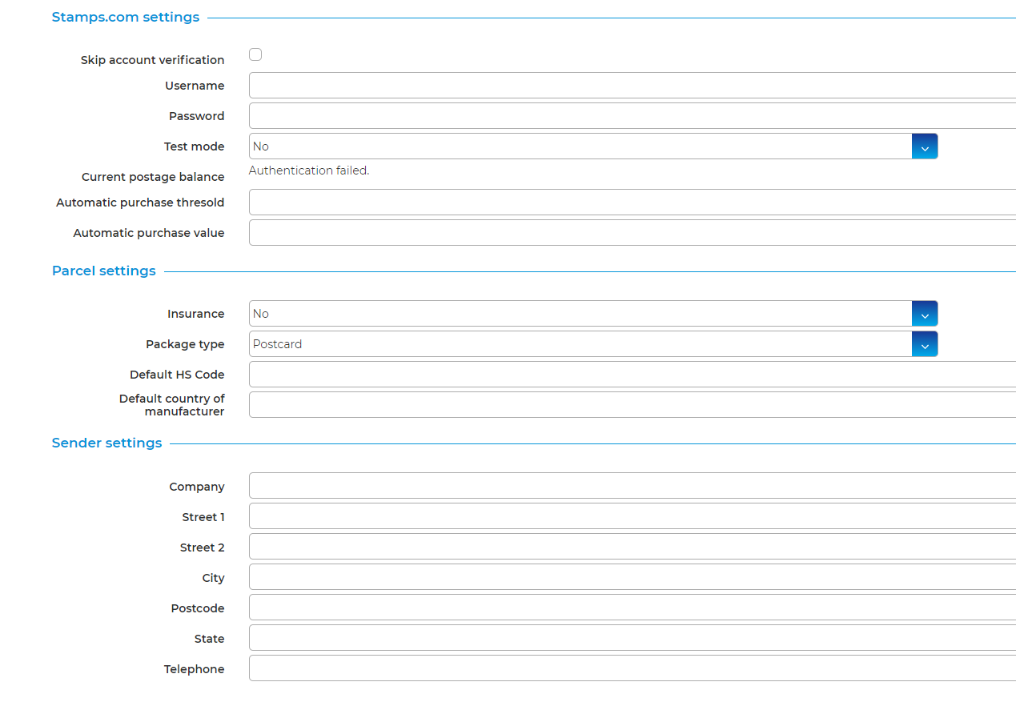Focus the Street 2 input field
The height and width of the screenshot is (702, 1016).
pos(632,547)
